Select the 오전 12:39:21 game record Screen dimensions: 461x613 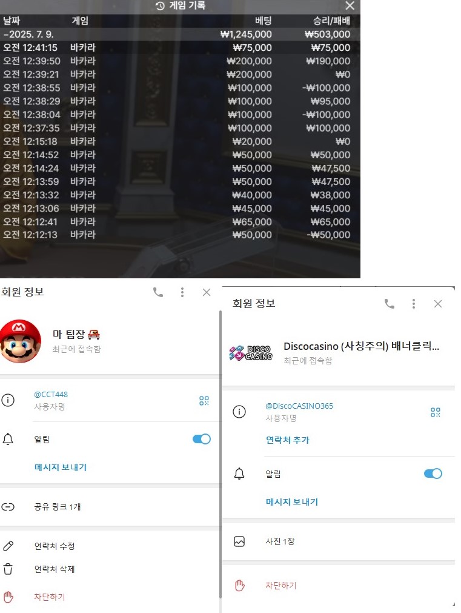180,75
